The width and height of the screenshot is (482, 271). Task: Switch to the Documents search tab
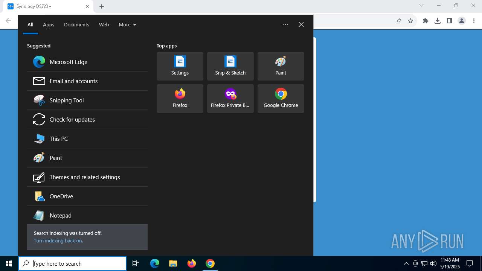[76, 24]
